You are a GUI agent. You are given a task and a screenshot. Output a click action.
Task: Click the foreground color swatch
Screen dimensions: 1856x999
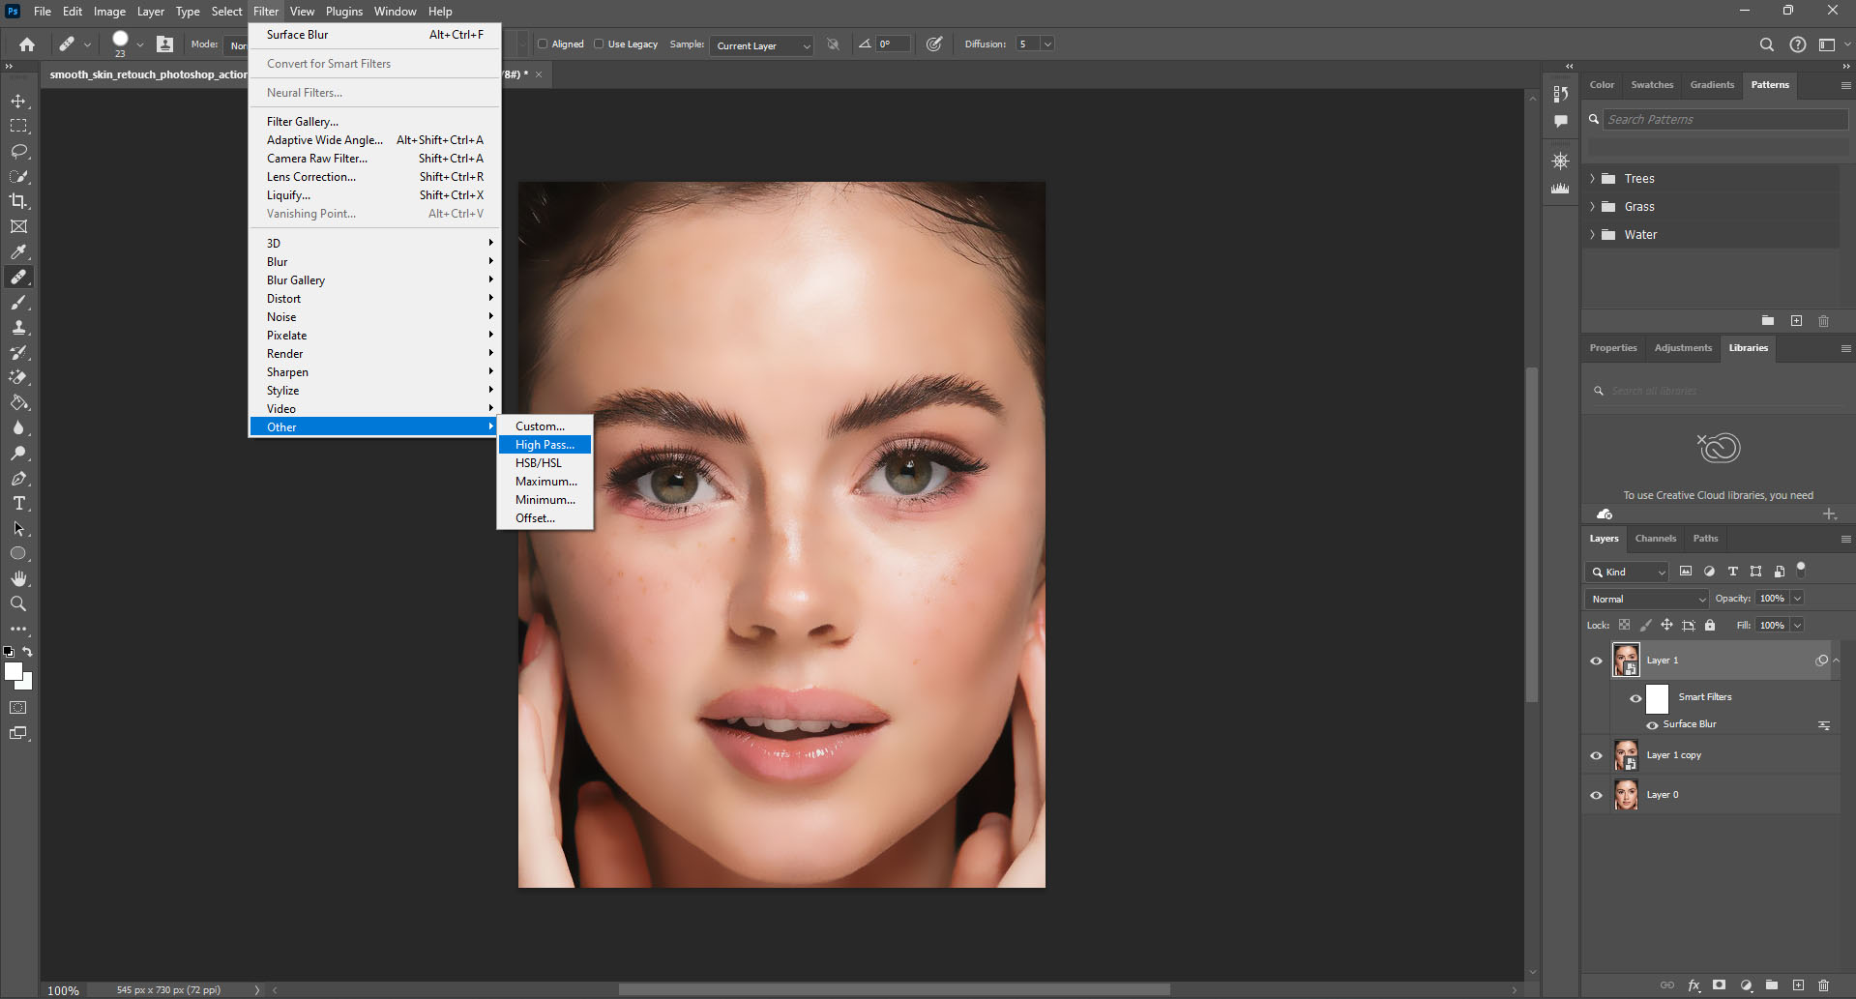pyautogui.click(x=12, y=669)
